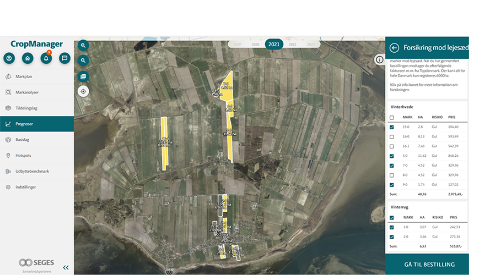490x275 pixels.
Task: Click the long yellow field 16-1 on the map
Action: pos(164,144)
